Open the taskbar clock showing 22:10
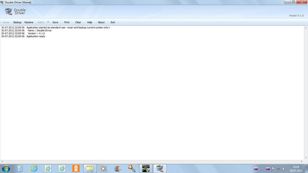The image size is (308, 173). point(296,169)
